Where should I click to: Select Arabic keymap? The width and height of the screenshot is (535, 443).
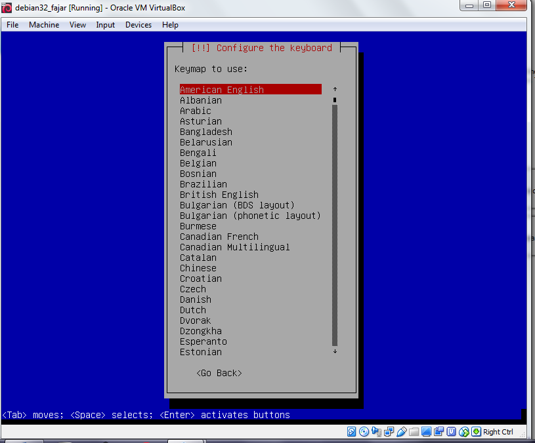coord(196,111)
